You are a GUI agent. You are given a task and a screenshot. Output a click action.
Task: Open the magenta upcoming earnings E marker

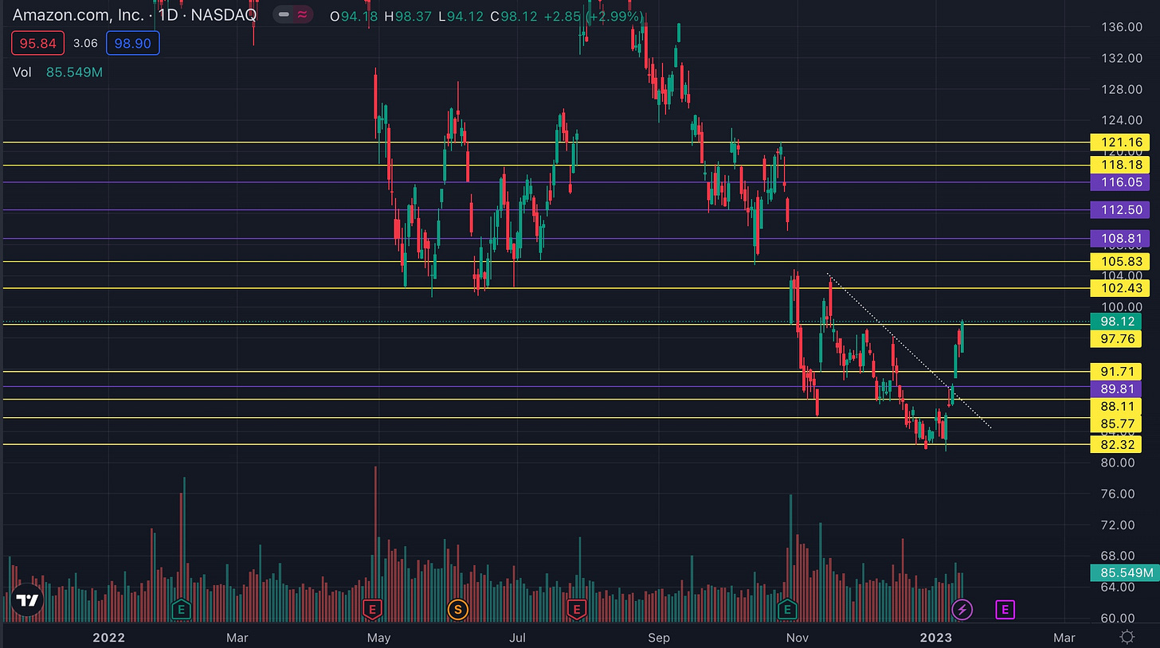click(1005, 610)
